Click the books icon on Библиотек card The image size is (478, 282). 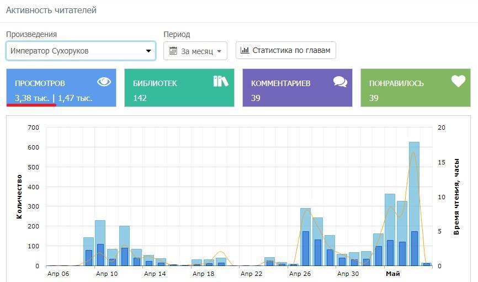(x=221, y=81)
